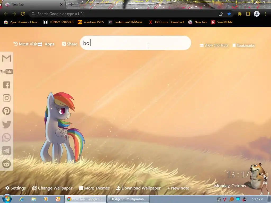The image size is (271, 203).
Task: Click the Chrome back arrow
Action: [6, 14]
